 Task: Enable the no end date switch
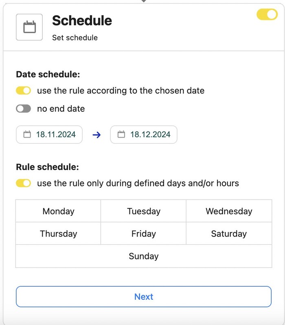24,109
